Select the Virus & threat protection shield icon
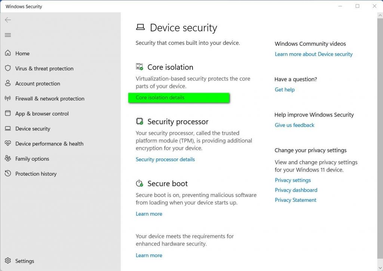This screenshot has height=271, width=383. 8,68
